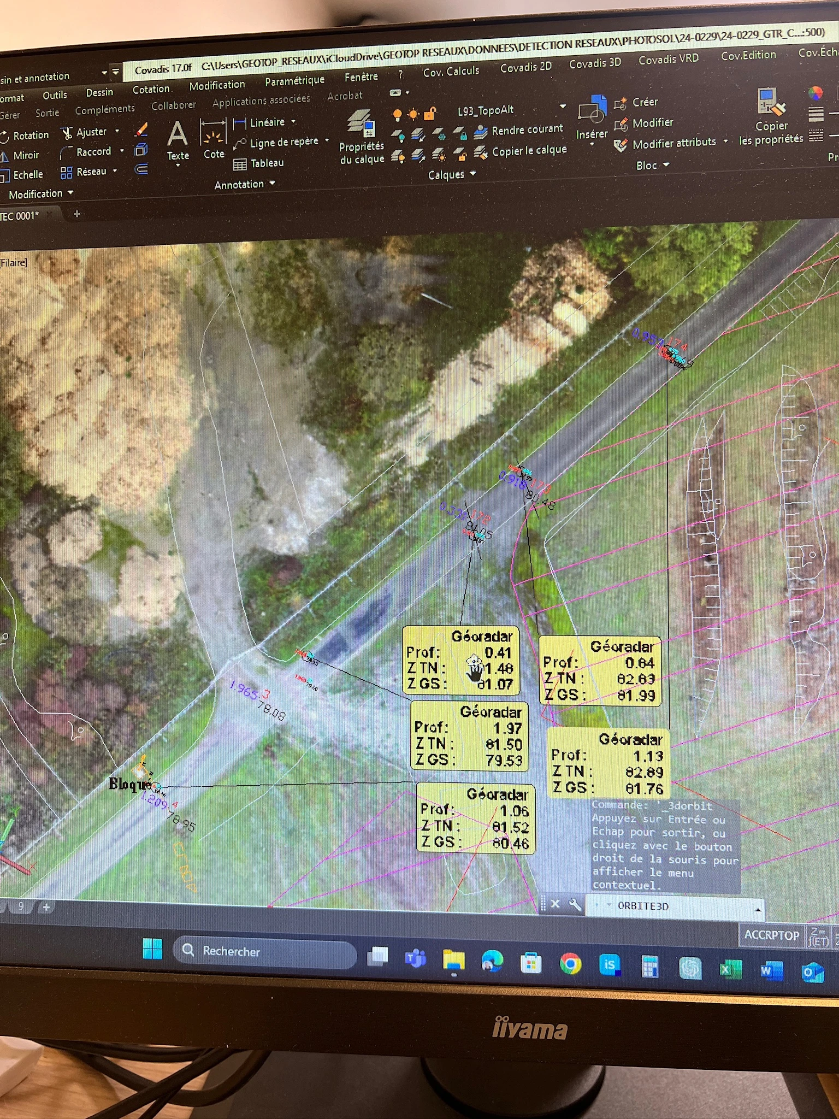Click the Linéaire dimension icon
Image resolution: width=839 pixels, height=1119 pixels.
240,123
